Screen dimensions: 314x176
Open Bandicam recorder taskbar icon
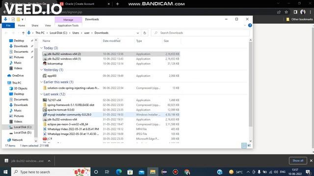coord(176,172)
